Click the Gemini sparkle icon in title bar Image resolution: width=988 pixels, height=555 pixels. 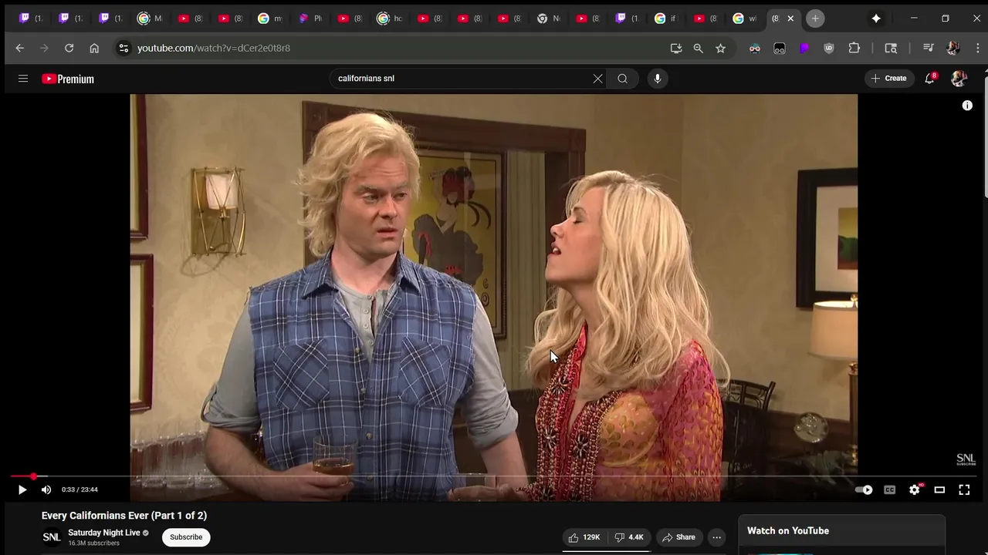(x=876, y=18)
